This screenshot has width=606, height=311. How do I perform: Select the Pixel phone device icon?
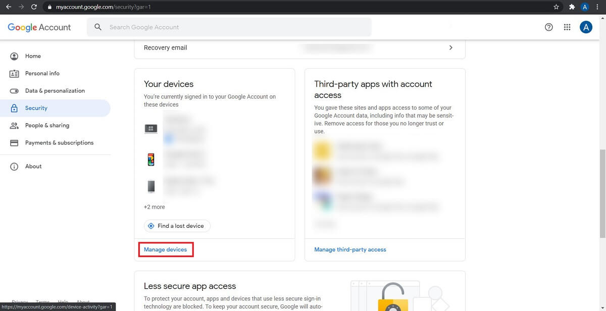(151, 160)
